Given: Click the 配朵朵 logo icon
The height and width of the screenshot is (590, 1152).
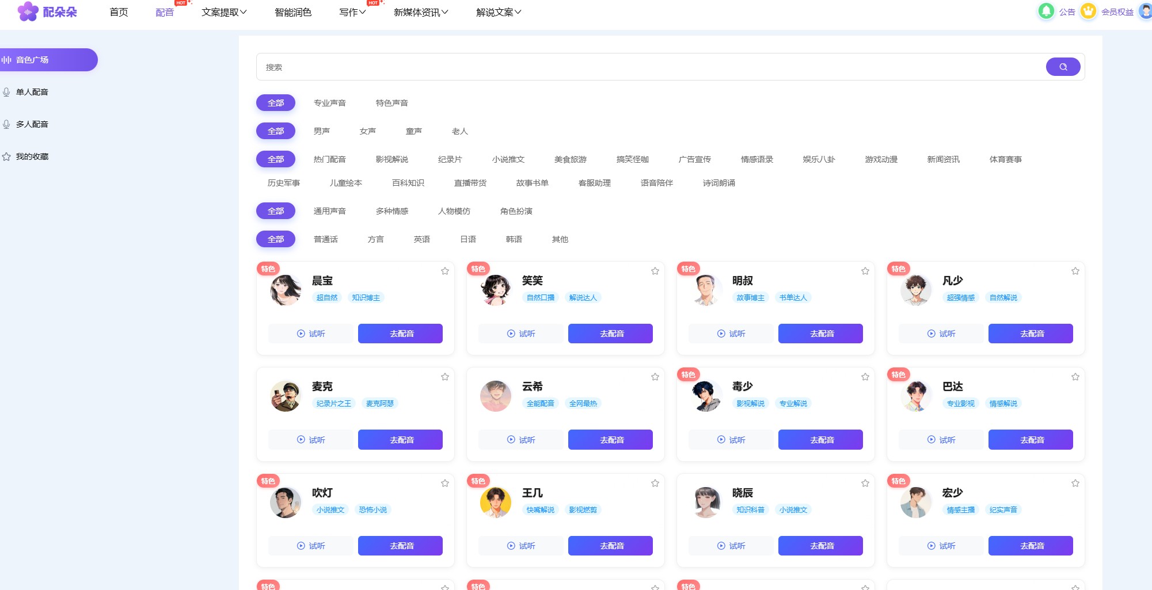Looking at the screenshot, I should pyautogui.click(x=28, y=12).
